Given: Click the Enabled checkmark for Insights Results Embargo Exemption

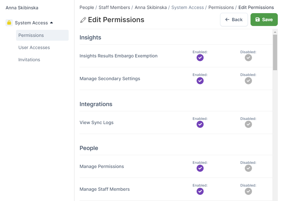Looking at the screenshot, I should pos(200,58).
